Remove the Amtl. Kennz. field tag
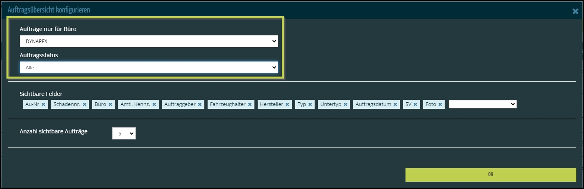This screenshot has height=189, width=584. [154, 104]
